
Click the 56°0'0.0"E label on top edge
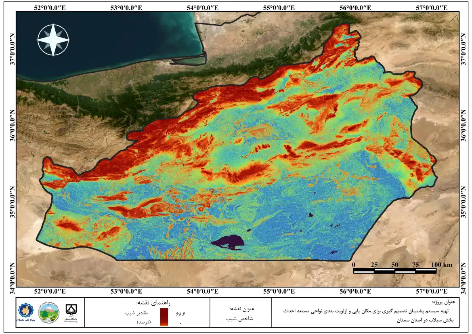click(x=355, y=8)
